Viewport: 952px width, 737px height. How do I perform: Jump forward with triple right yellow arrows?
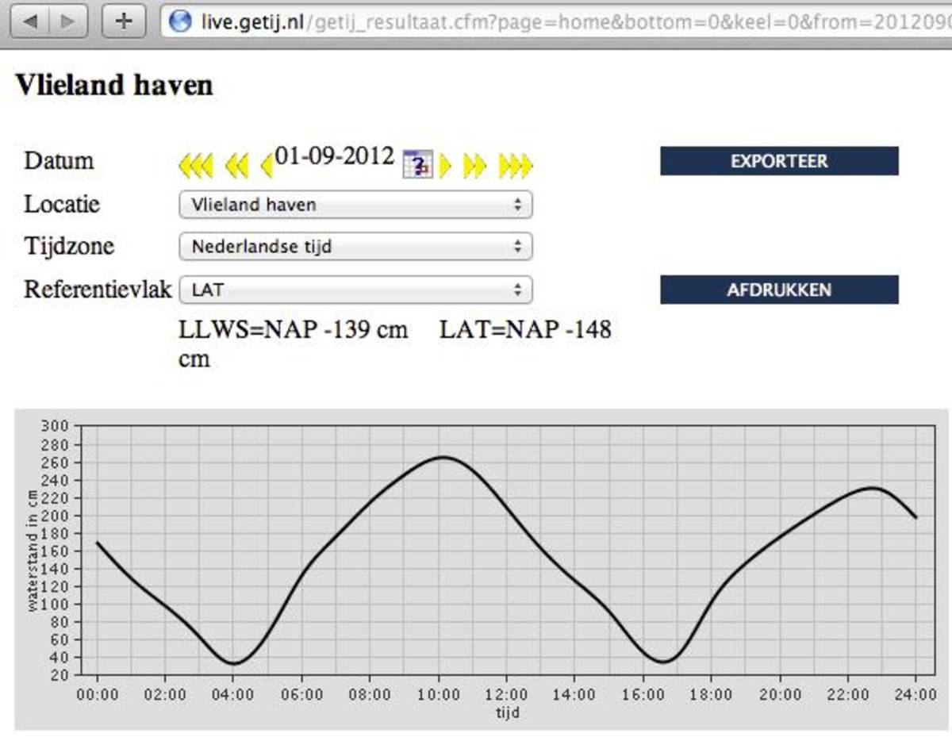[516, 166]
